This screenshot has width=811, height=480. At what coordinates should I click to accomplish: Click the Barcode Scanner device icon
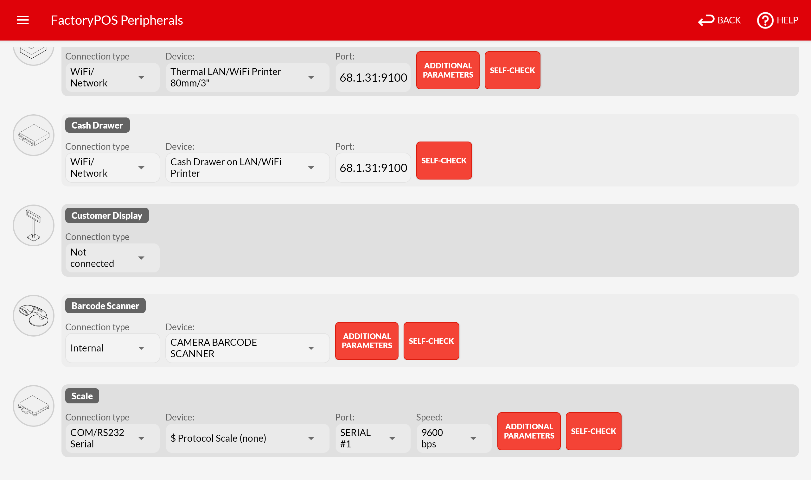pyautogui.click(x=33, y=316)
